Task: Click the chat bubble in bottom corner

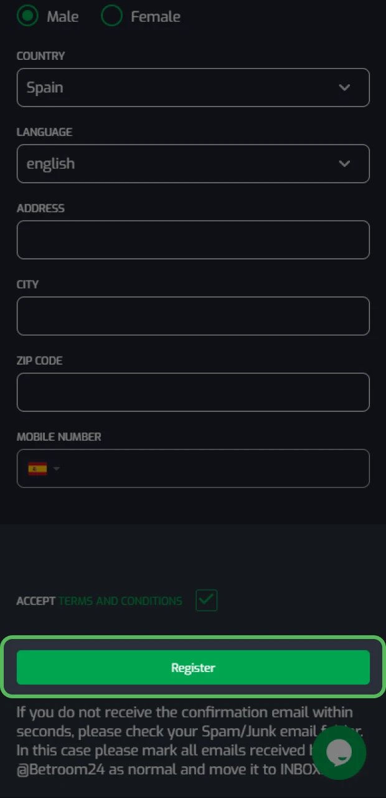Action: click(x=339, y=753)
